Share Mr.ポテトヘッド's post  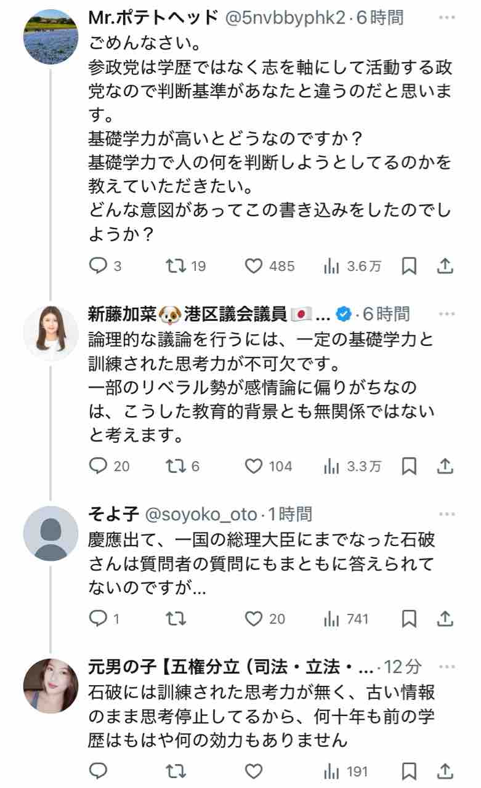coord(445,266)
